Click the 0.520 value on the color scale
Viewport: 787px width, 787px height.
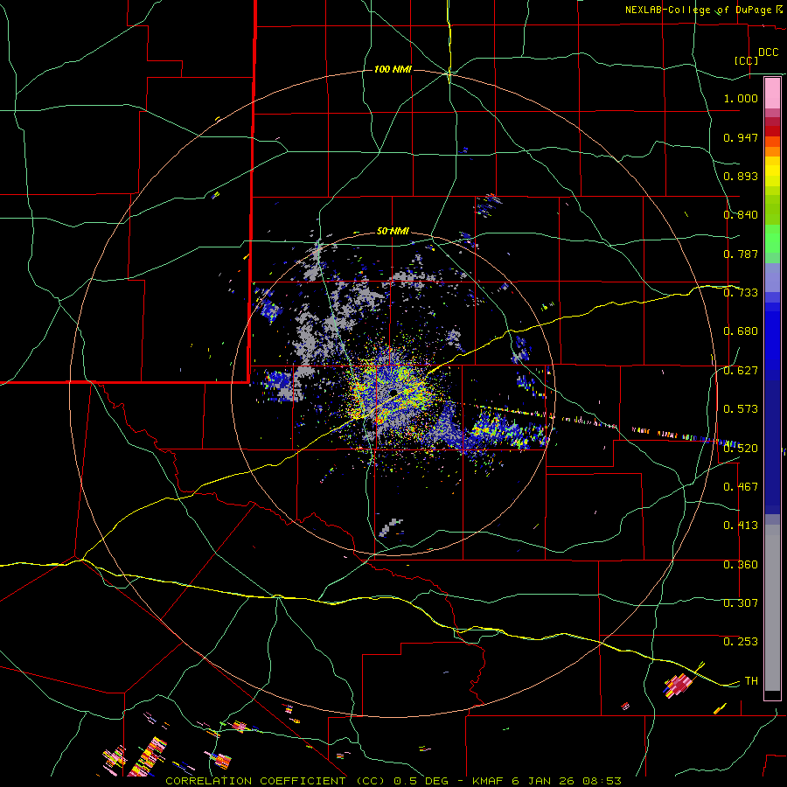click(x=741, y=449)
